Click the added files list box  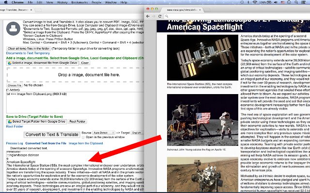click(75, 102)
